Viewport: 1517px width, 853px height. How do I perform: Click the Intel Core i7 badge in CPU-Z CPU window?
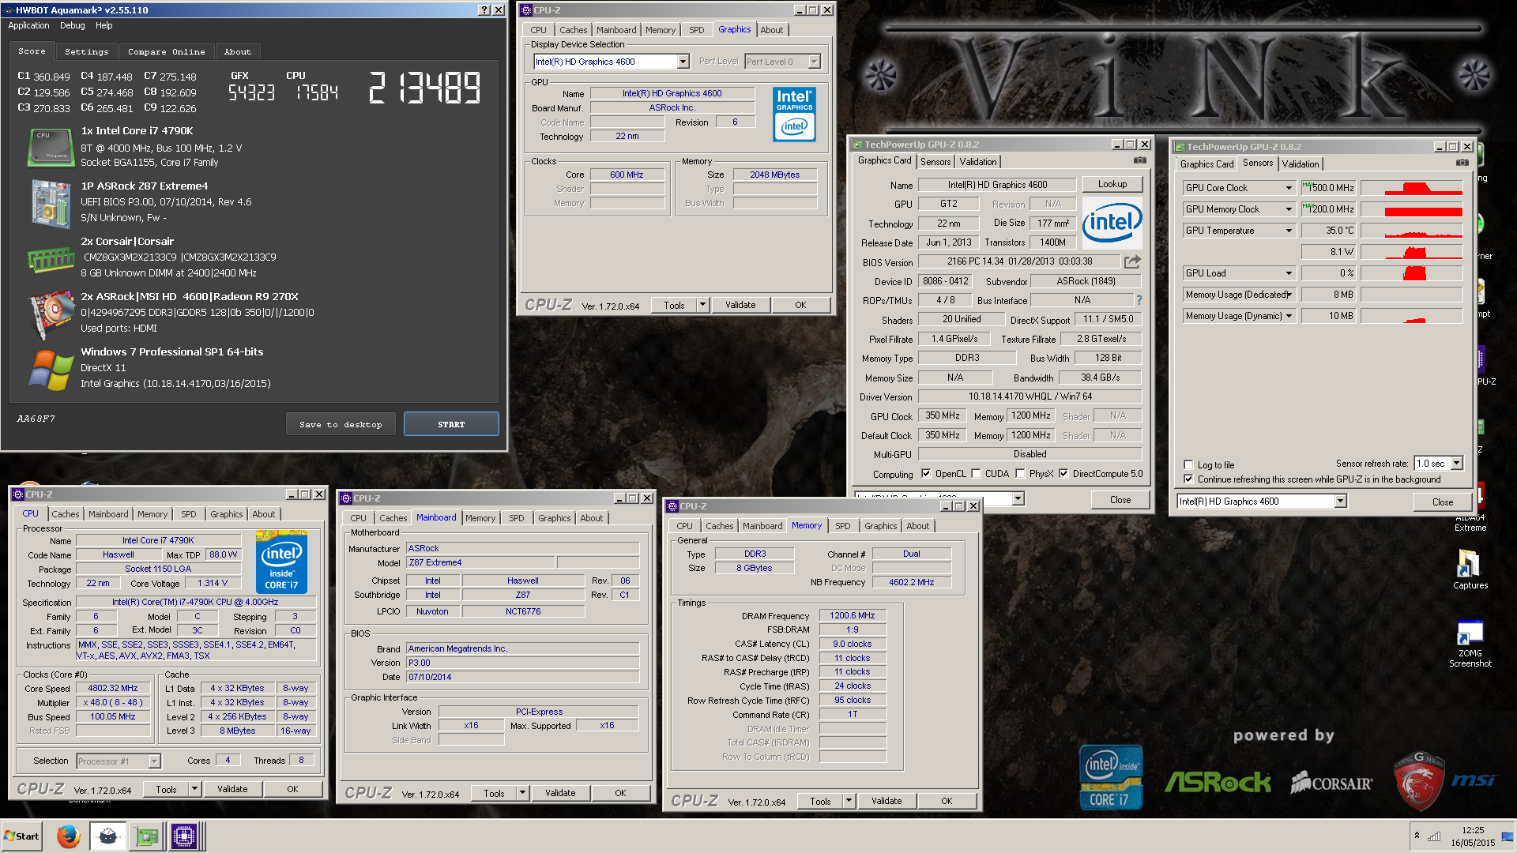coord(281,562)
